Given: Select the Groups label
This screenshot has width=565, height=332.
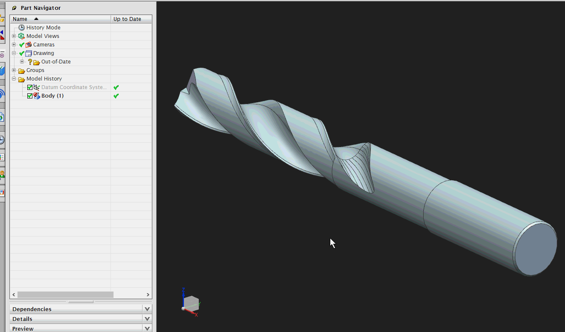Looking at the screenshot, I should (x=35, y=70).
